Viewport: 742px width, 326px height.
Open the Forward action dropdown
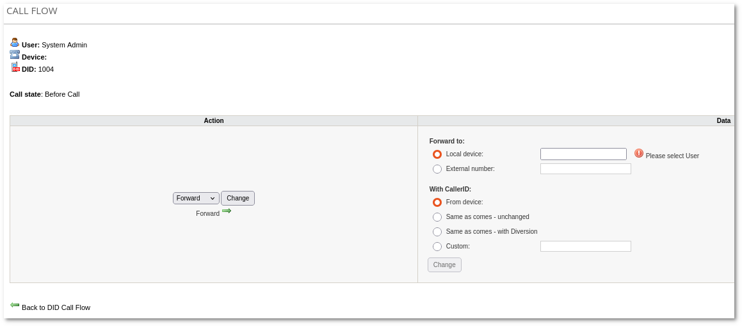pos(196,199)
